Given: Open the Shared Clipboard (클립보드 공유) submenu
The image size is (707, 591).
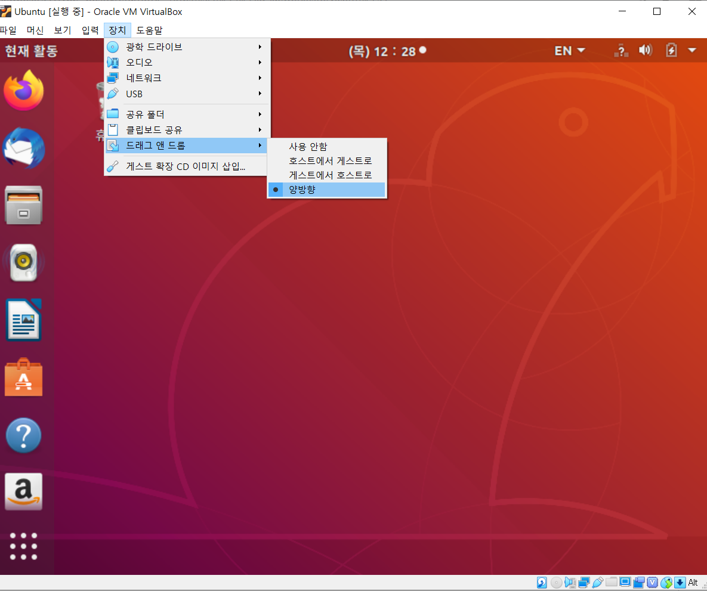Looking at the screenshot, I should click(187, 130).
